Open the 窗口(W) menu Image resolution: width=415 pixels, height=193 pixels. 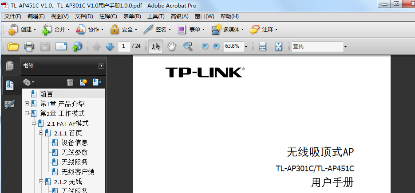[x=204, y=16]
